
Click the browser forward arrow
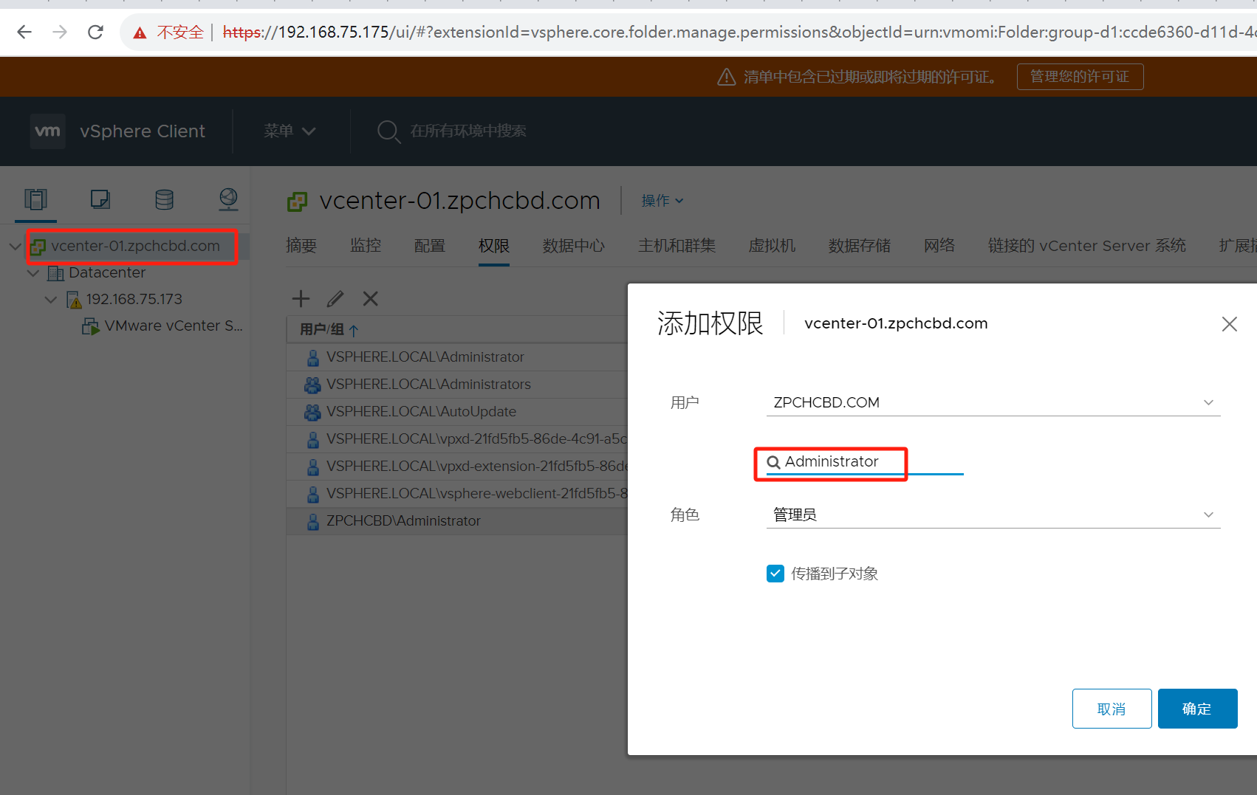[60, 32]
